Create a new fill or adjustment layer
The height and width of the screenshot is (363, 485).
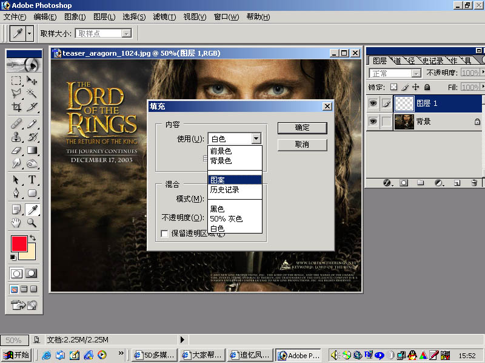coord(438,183)
